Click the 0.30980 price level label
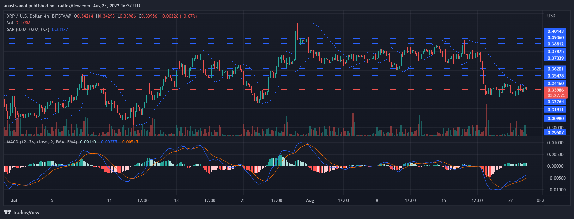 tap(555, 118)
